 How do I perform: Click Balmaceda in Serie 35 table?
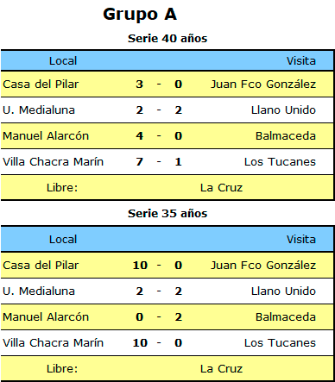click(286, 317)
